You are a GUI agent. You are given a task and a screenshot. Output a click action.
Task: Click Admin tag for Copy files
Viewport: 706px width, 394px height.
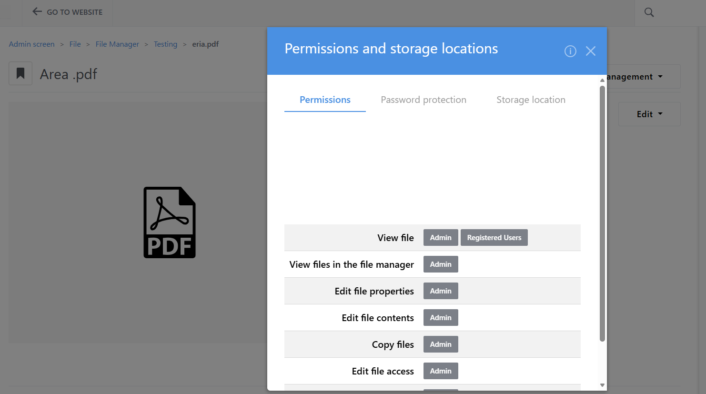pos(441,344)
